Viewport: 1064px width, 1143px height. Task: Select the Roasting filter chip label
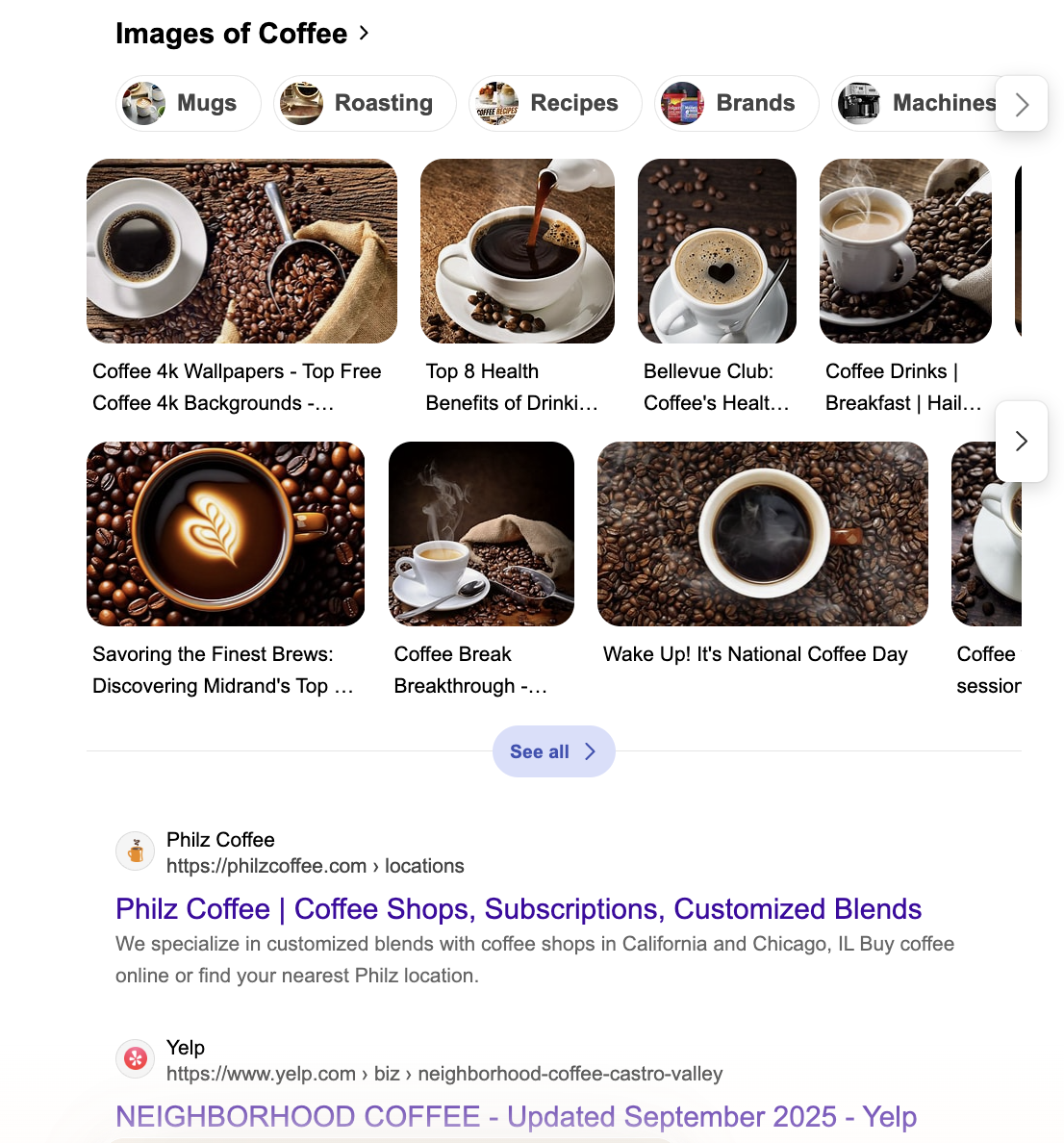tap(383, 103)
